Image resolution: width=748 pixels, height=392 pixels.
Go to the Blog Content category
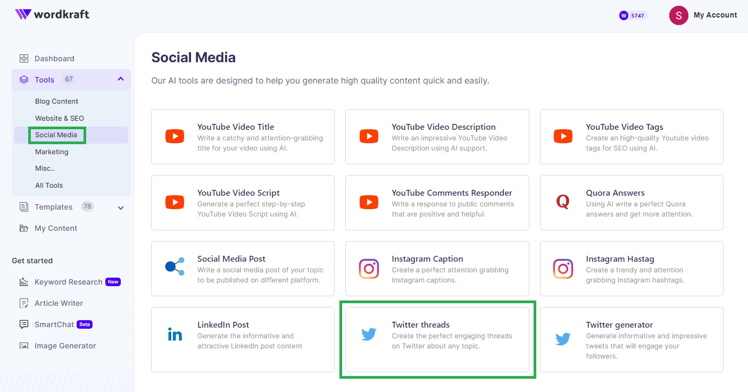[x=56, y=101]
